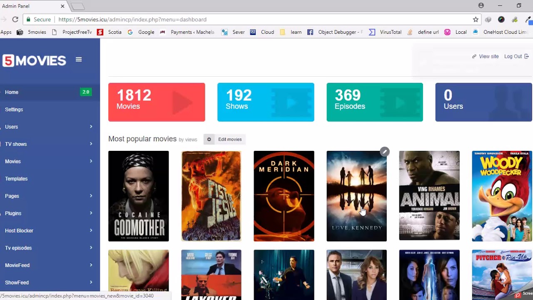Open the Facebook Object Debugger bookmark

click(335, 32)
